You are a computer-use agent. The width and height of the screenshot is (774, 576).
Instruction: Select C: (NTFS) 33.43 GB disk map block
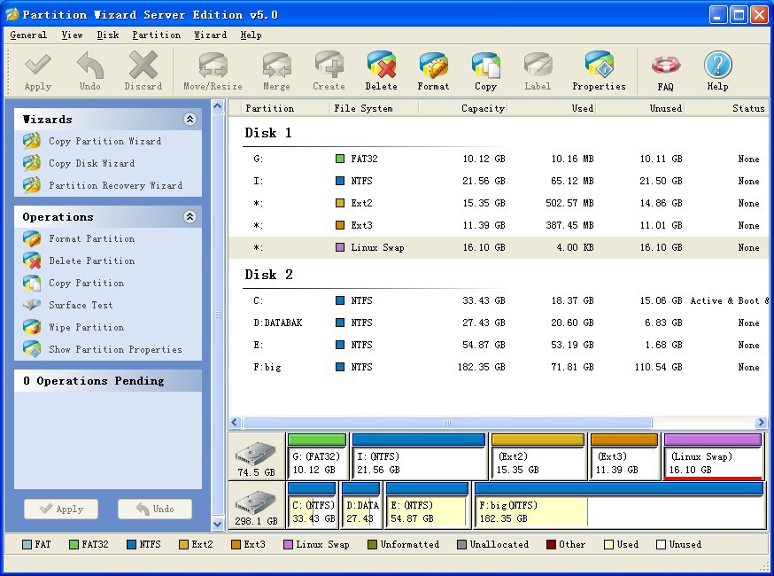(312, 505)
